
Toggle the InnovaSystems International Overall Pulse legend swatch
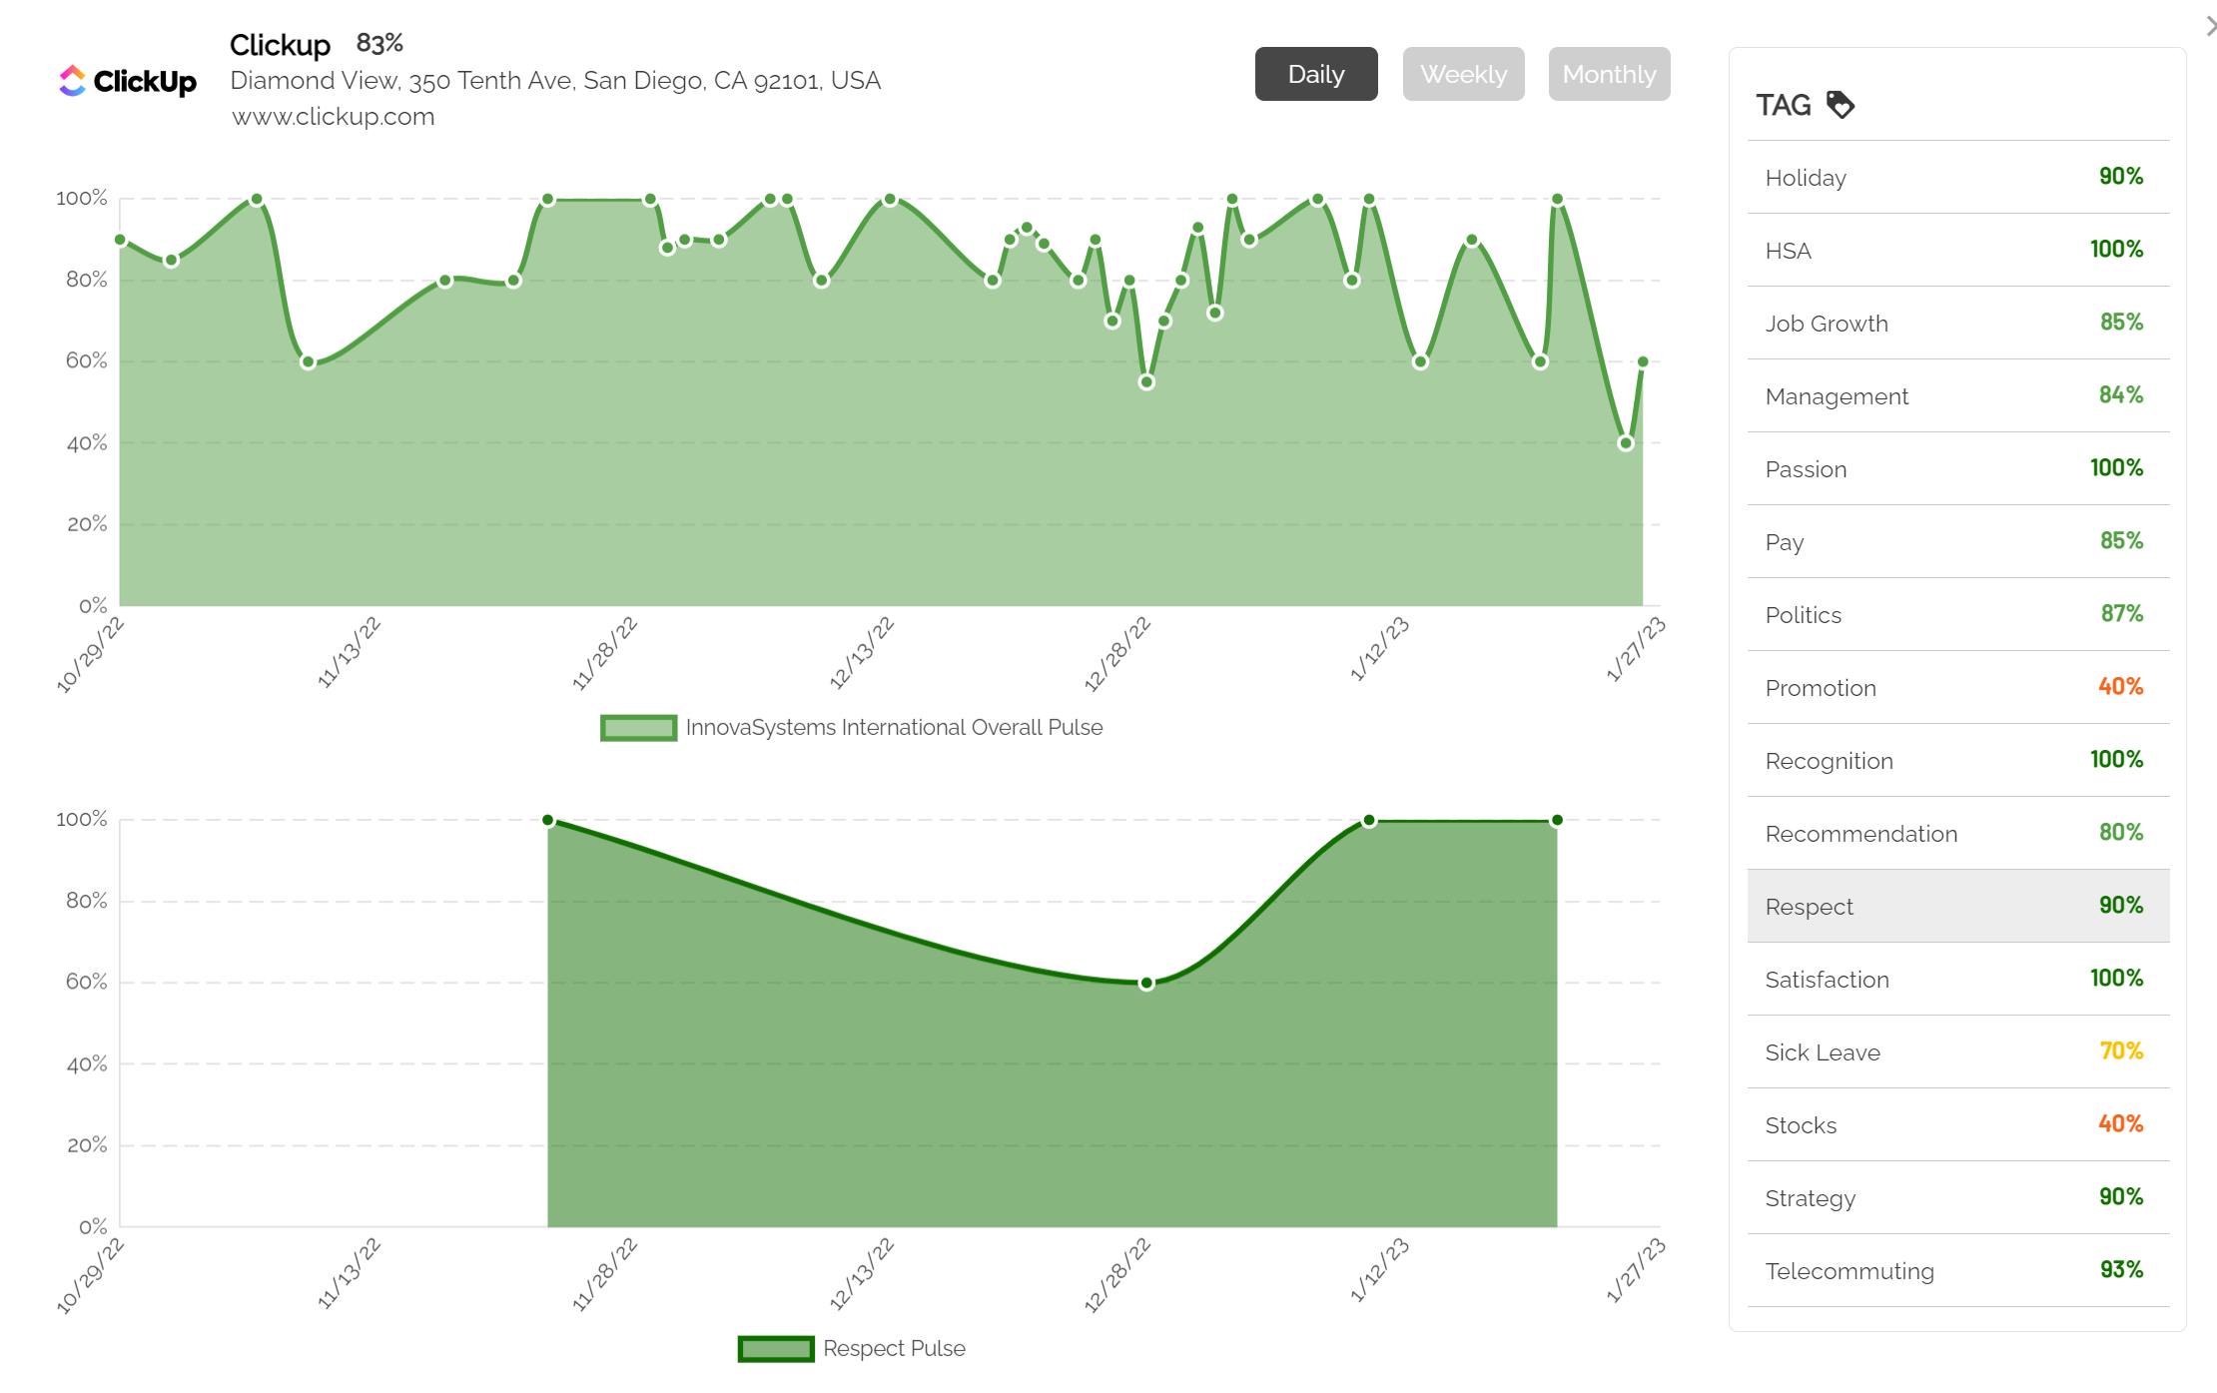click(x=638, y=728)
